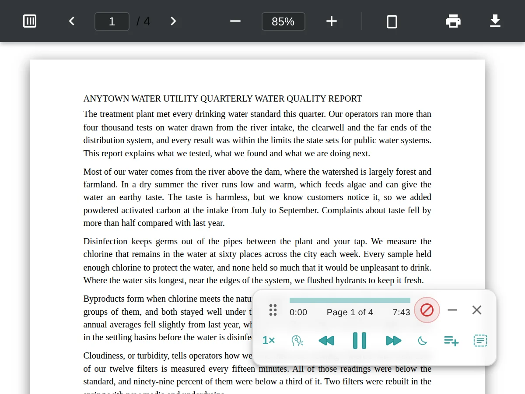Download the PDF file

point(495,21)
